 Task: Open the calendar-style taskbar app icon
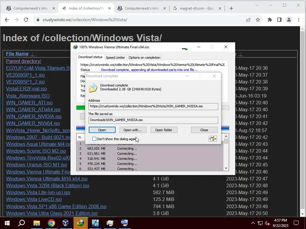pos(95,223)
